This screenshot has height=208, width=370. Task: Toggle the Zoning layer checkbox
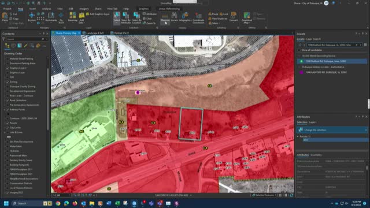[8, 82]
